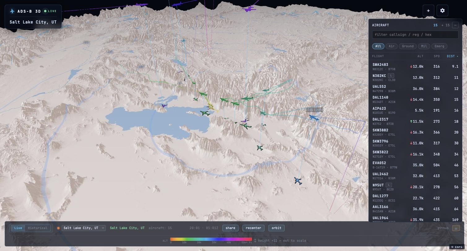Filter the list to Emerg aircraft
This screenshot has width=467, height=251.
coord(439,46)
